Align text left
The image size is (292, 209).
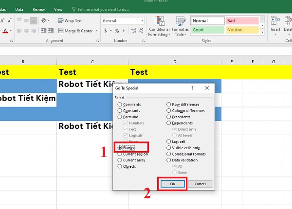(19, 31)
